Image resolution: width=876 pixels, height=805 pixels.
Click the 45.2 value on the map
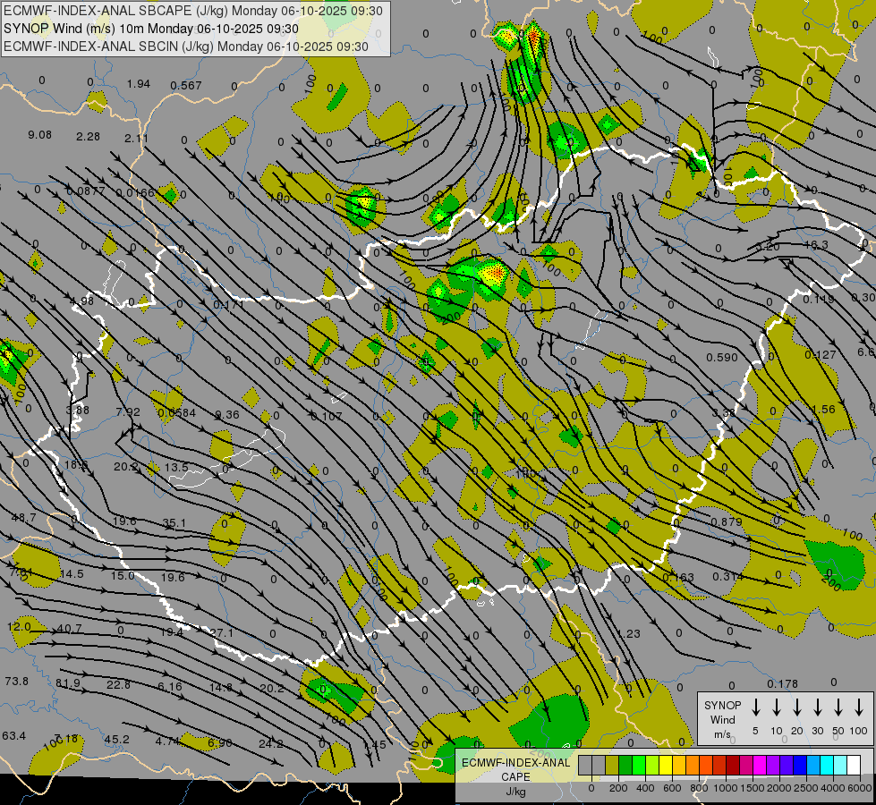click(x=116, y=739)
